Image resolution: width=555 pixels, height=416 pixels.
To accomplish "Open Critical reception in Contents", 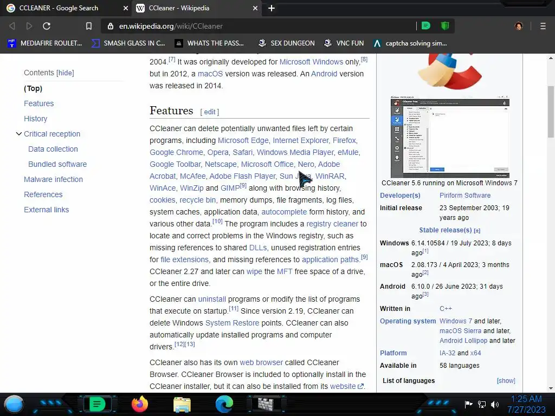I will coord(52,134).
